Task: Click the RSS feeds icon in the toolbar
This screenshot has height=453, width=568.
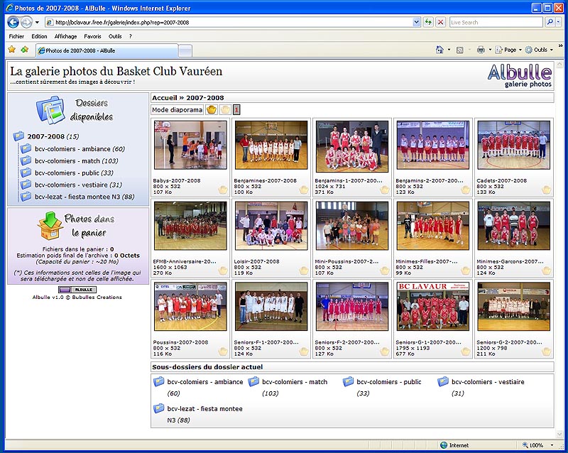Action: click(459, 50)
